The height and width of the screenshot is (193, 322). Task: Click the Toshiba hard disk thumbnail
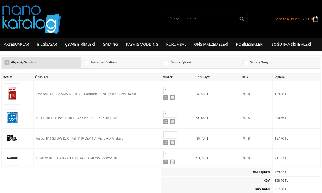(12, 94)
